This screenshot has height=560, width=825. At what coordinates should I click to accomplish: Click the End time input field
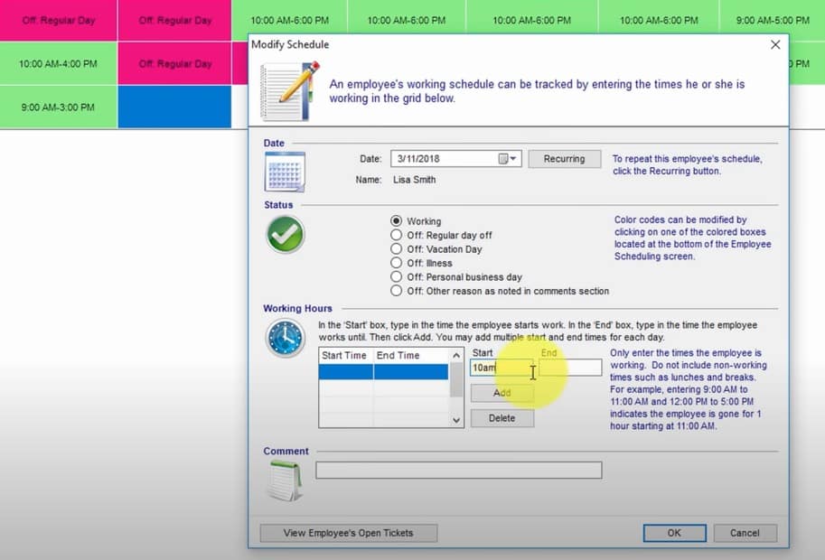pos(570,368)
